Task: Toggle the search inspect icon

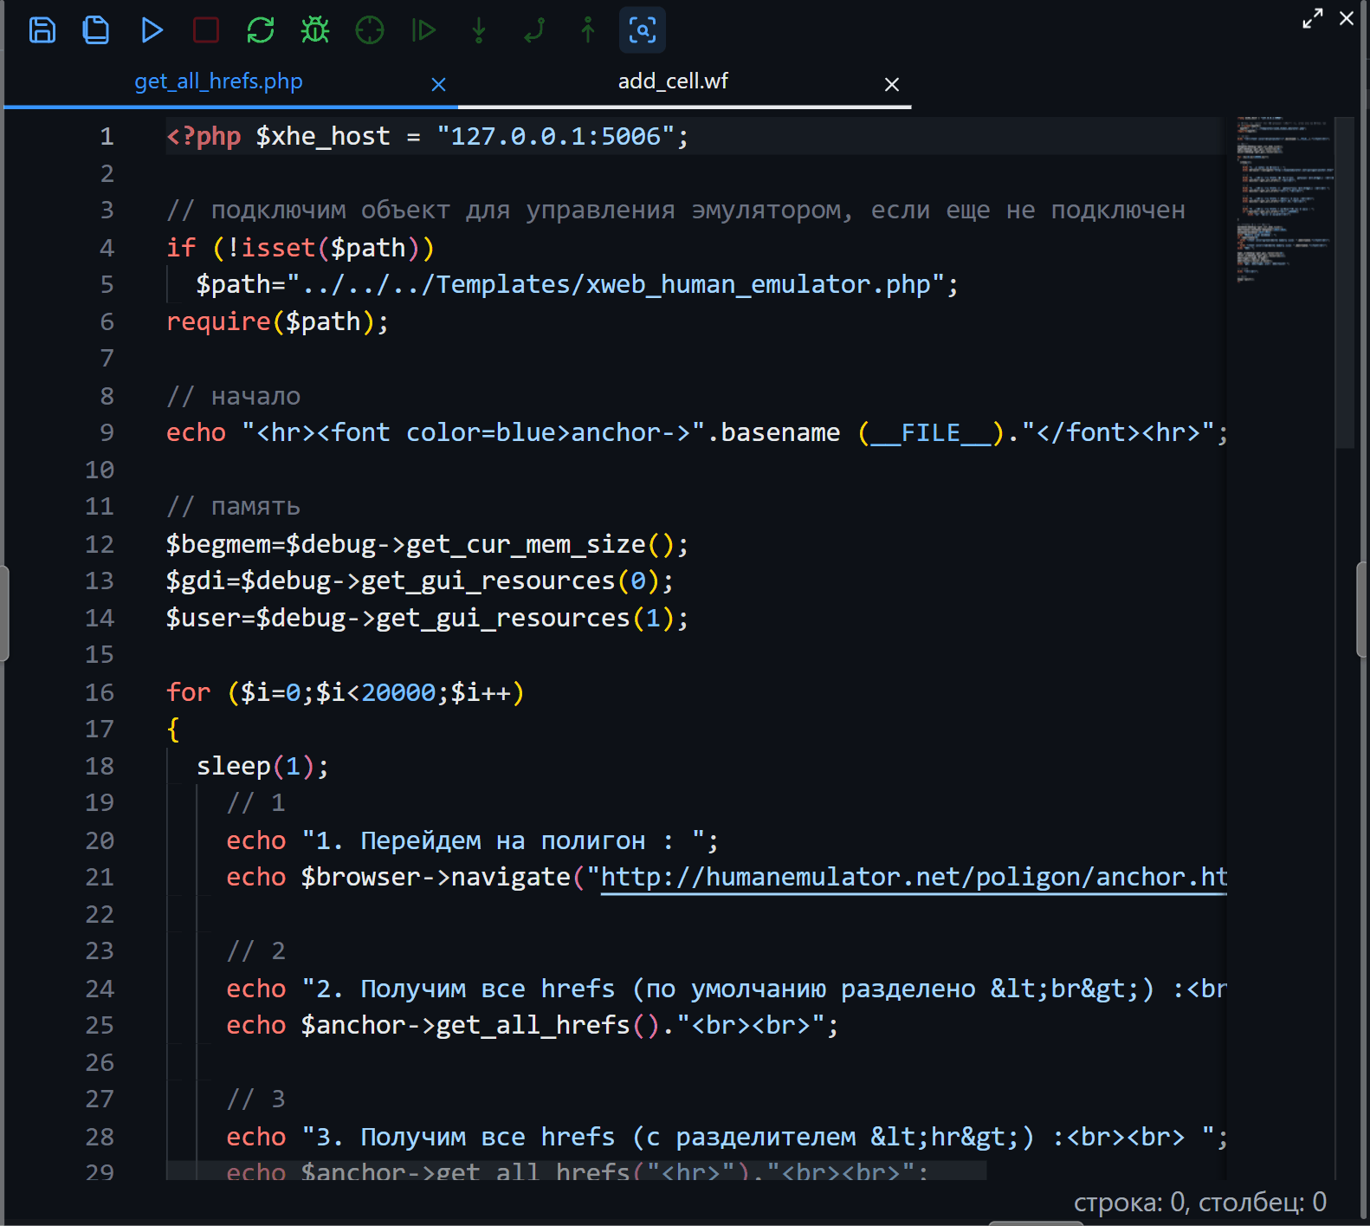Action: click(x=643, y=30)
